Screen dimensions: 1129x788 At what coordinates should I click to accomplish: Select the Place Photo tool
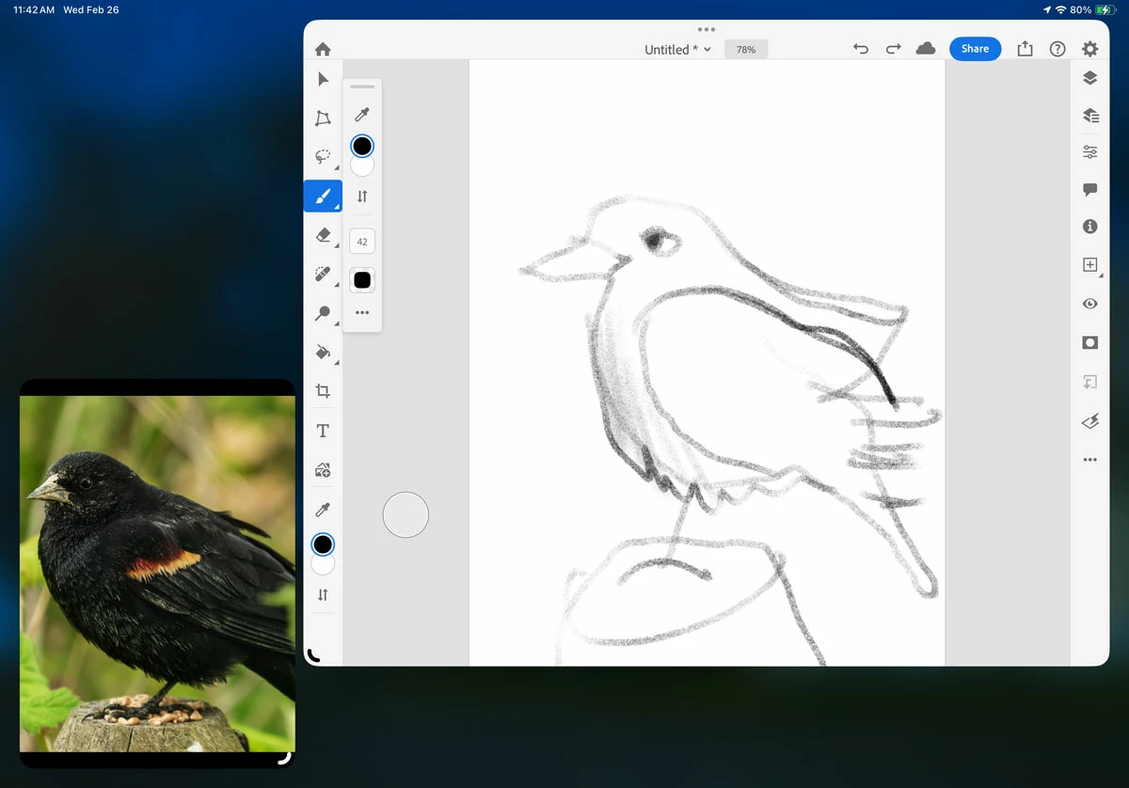click(323, 469)
